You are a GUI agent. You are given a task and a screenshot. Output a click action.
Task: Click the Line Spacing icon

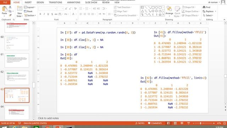coord(104,9)
